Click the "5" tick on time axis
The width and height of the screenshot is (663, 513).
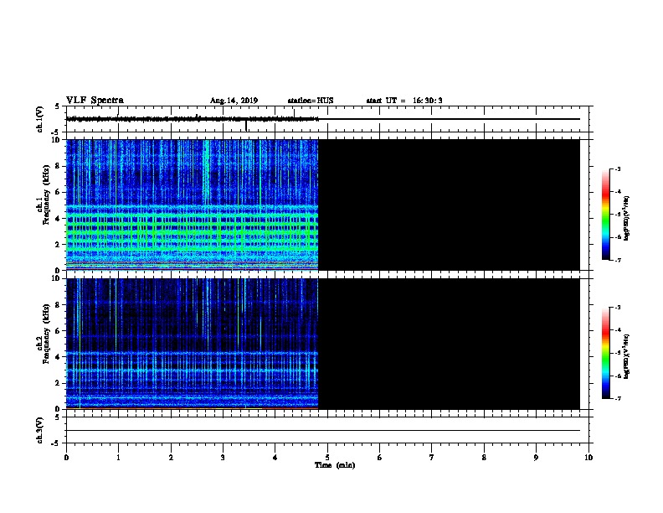click(x=327, y=458)
